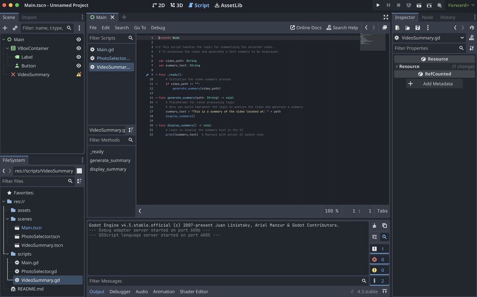Save resource floppy icon in Inspector
The height and width of the screenshot is (297, 477).
(x=417, y=28)
